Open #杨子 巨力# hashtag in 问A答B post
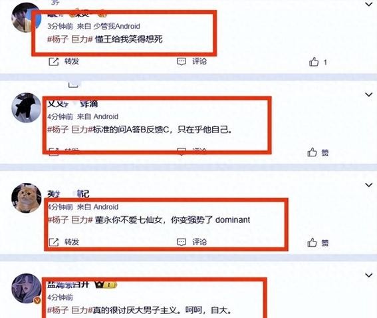This screenshot has height=318, width=377. (70, 130)
